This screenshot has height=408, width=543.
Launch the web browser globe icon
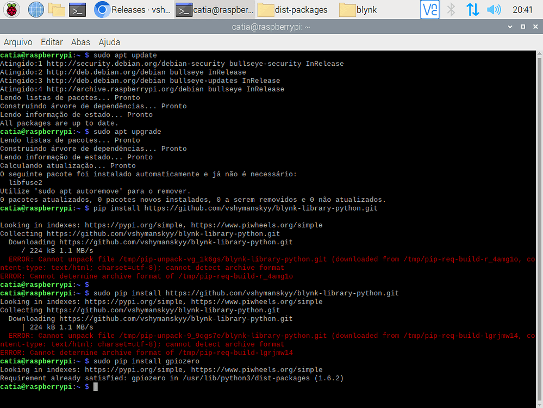(x=35, y=9)
